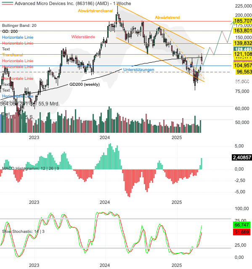This screenshot has width=252, height=269.
Task: Select the GD200 (weekly) label
Action: pos(85,84)
